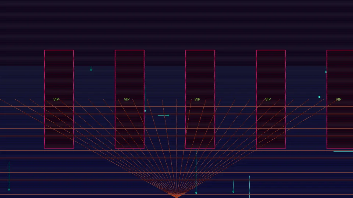This screenshot has width=353, height=198.
Task: Click the VIP label in the leftmost pink box
Action: (56, 99)
